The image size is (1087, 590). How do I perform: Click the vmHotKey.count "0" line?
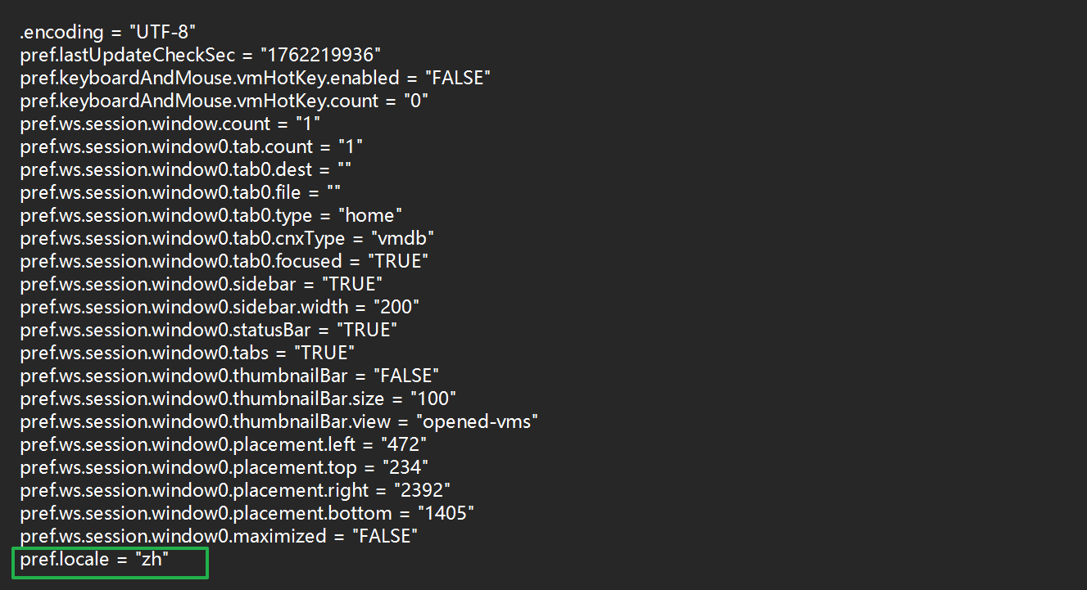coord(224,101)
